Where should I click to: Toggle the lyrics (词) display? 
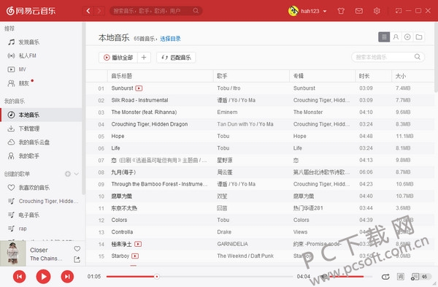[x=401, y=277]
